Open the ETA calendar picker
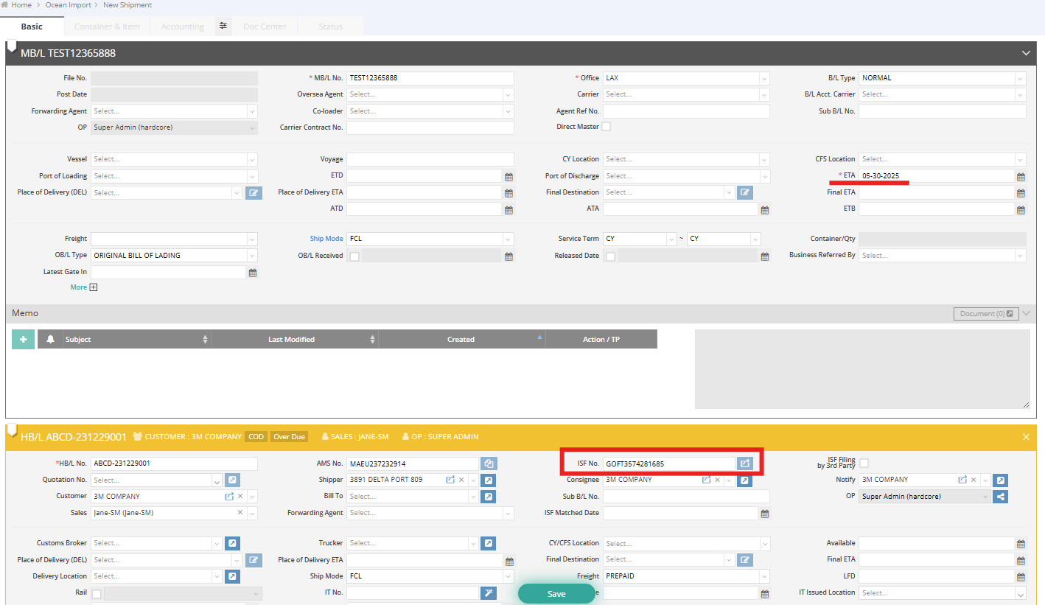 [x=1021, y=177]
